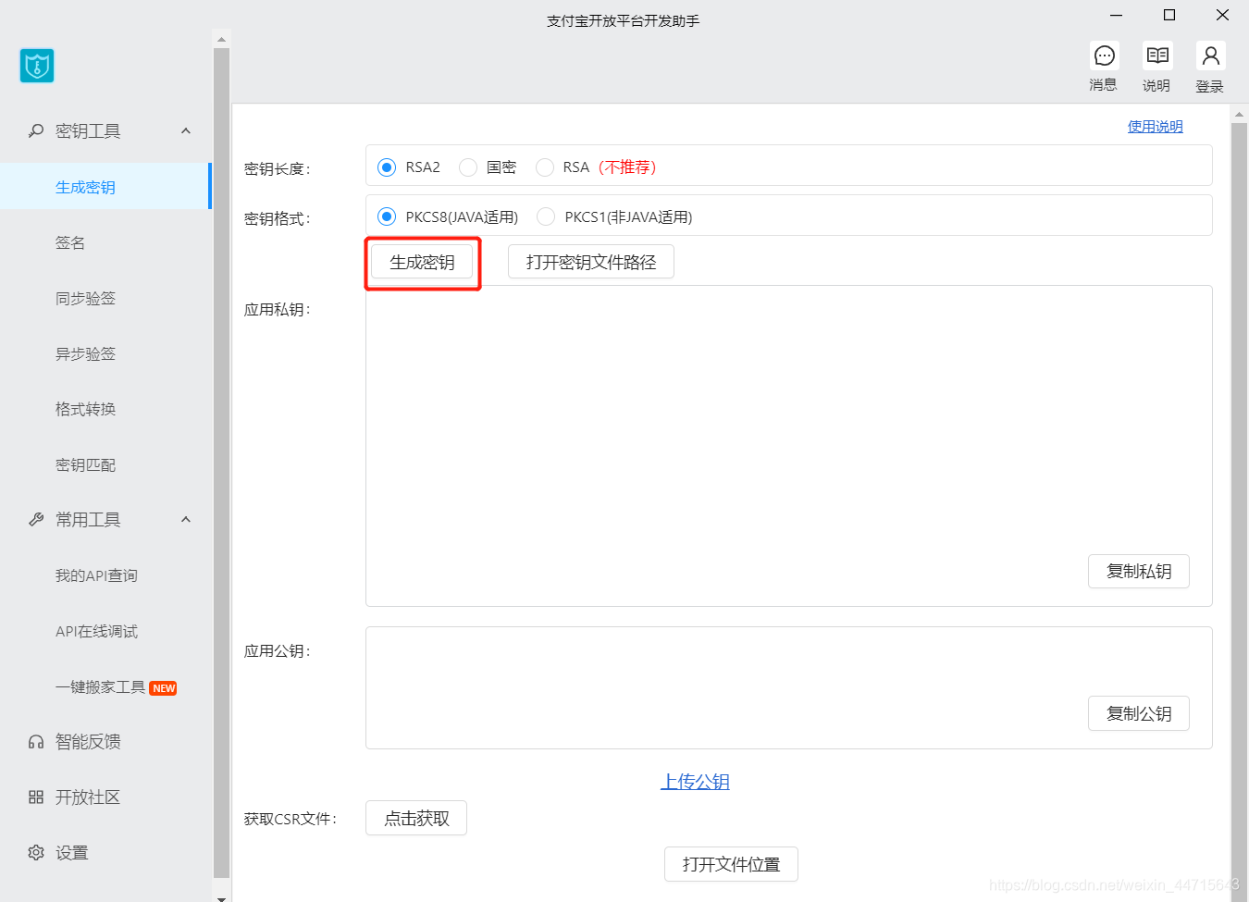Collapse the 密钥工具 section chevron
The height and width of the screenshot is (902, 1249).
coord(186,131)
